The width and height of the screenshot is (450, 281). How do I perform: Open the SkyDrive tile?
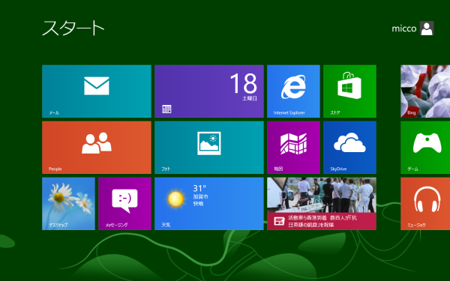pyautogui.click(x=349, y=148)
